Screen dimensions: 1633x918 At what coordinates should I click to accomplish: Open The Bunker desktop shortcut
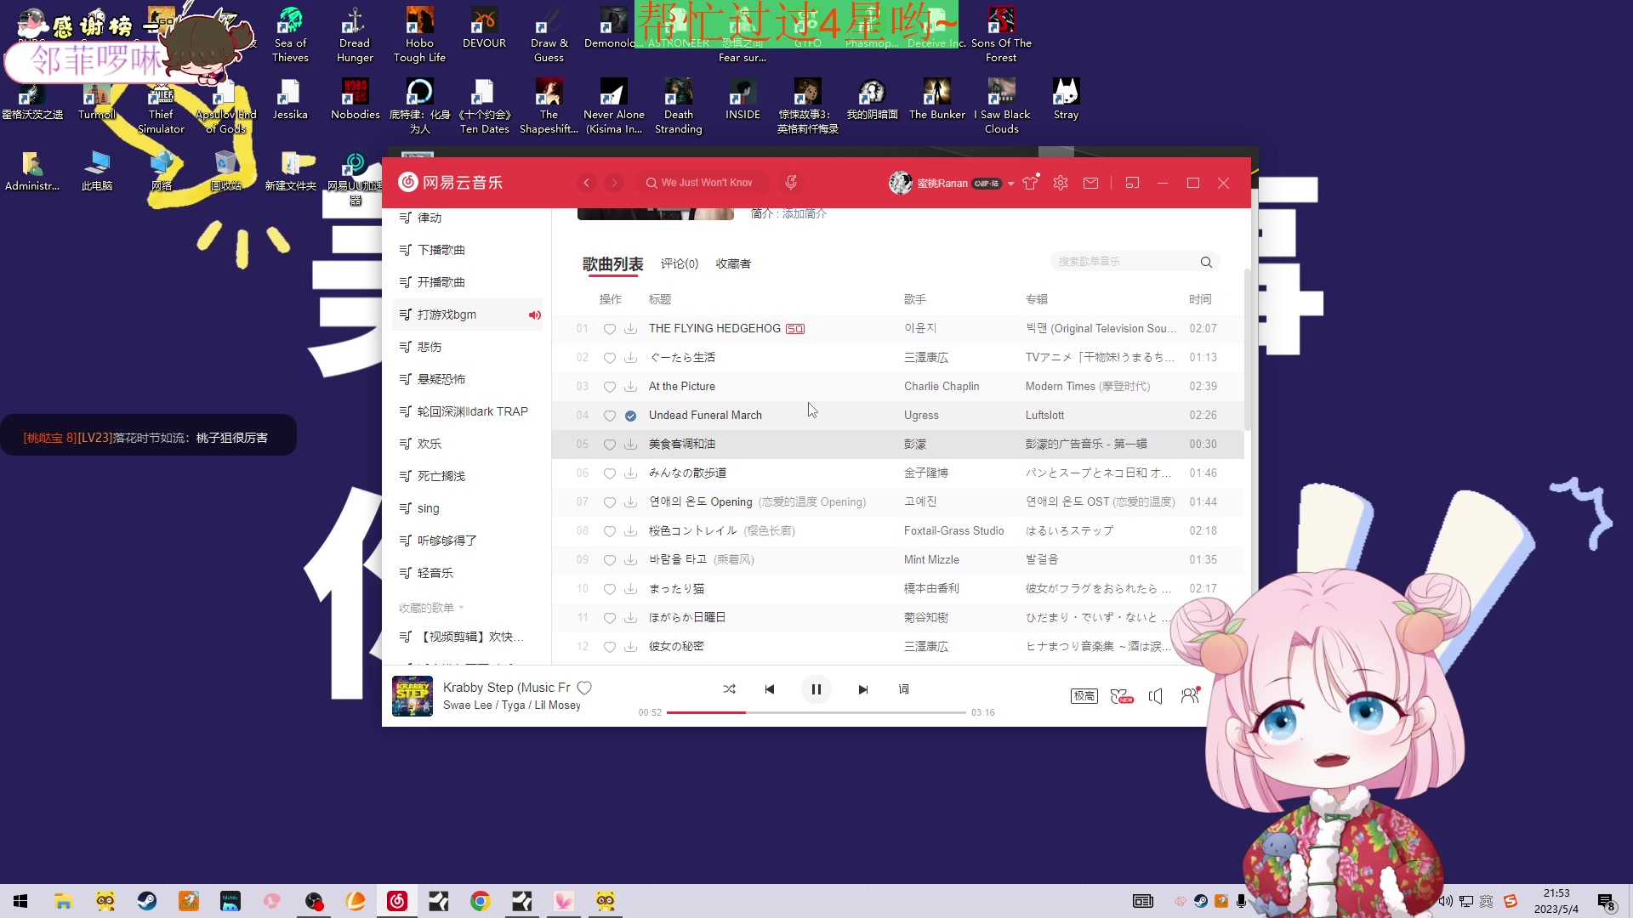coord(936,99)
